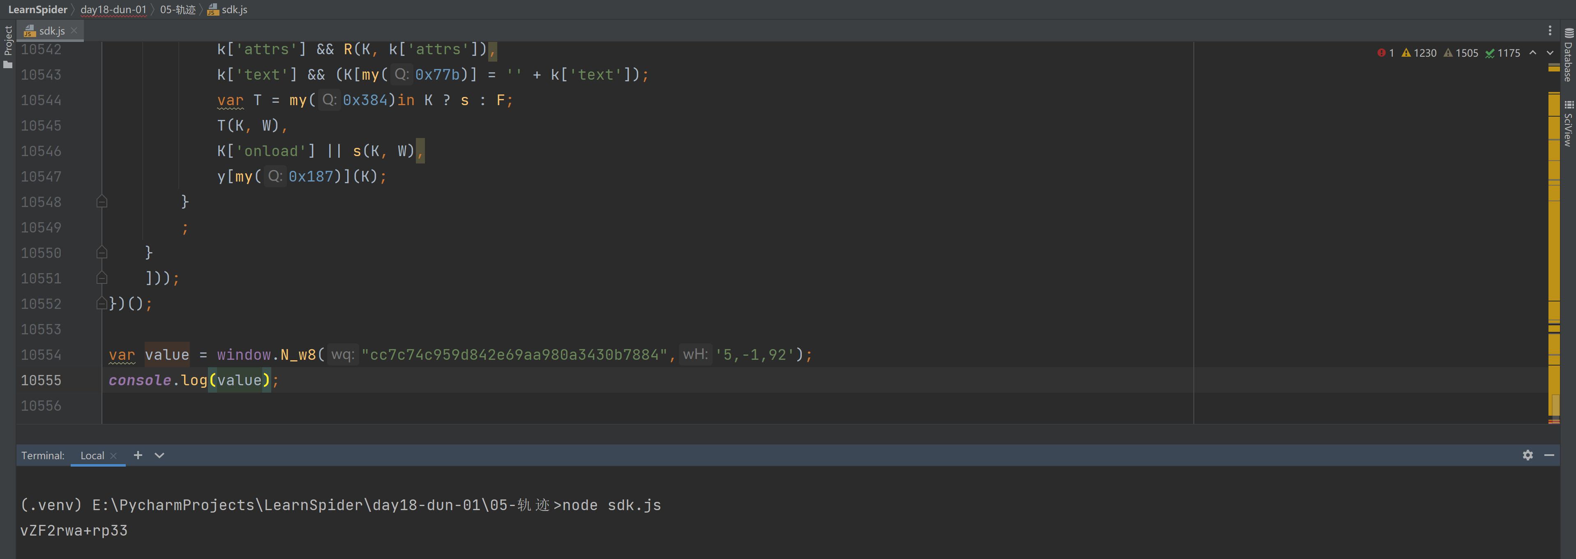Open editor tab options menu
The image size is (1576, 559).
pos(1550,30)
